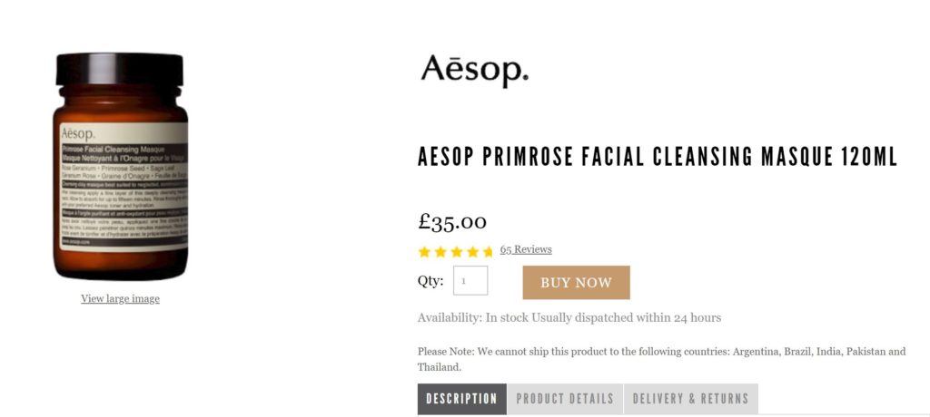Click the Aesop brand logo
The width and height of the screenshot is (930, 417).
click(x=474, y=70)
